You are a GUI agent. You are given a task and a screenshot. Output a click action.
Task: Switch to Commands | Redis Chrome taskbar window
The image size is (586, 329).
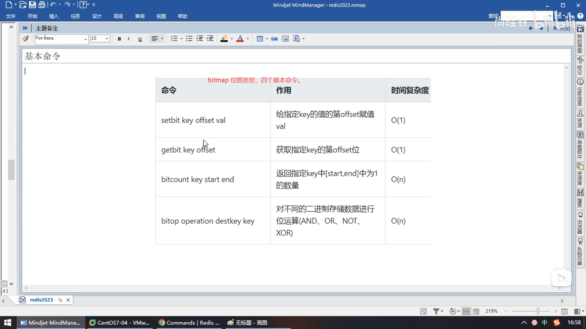pos(189,323)
